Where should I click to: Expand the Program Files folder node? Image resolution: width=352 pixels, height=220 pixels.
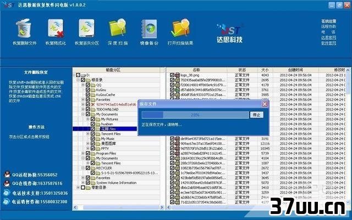point(83,153)
